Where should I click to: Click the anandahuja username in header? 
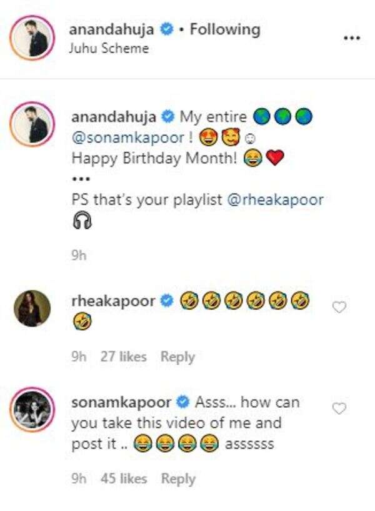click(115, 29)
